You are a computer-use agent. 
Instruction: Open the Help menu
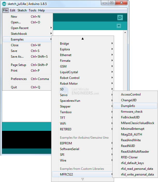pos(41,10)
